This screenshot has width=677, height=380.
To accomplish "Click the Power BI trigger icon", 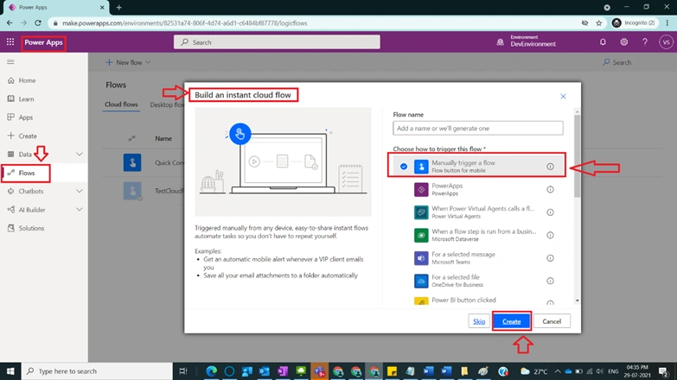I will tap(421, 301).
